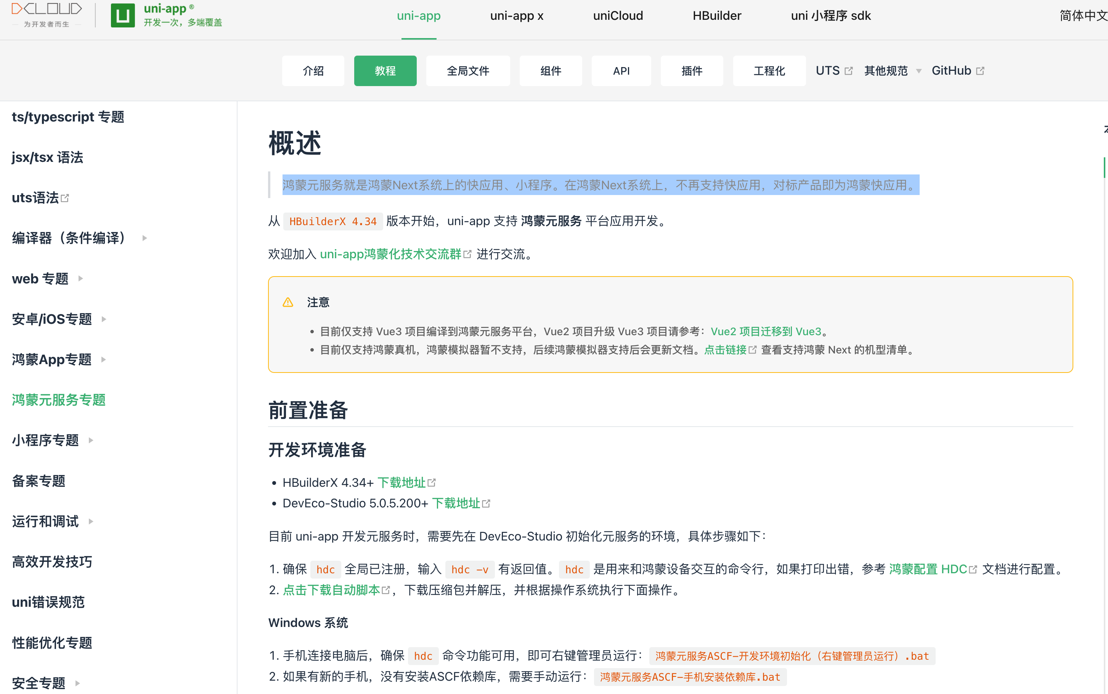1108x694 pixels.
Task: Click the external icon after 鸿蒙配置 HDC
Action: click(973, 569)
